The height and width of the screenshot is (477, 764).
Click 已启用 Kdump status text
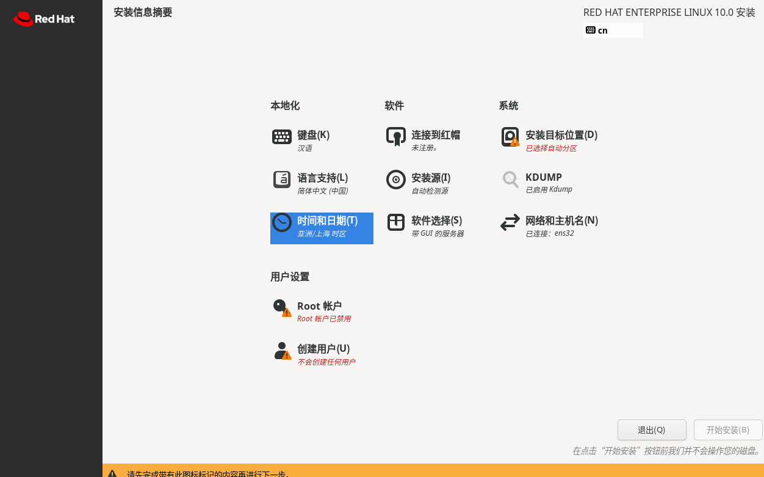coord(549,190)
